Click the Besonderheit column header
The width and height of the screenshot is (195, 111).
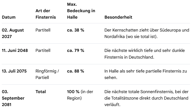(118, 17)
